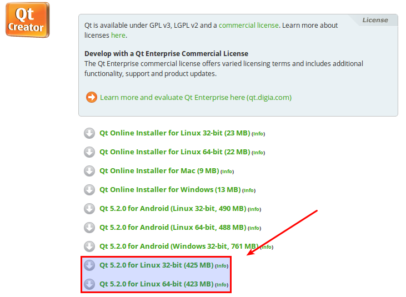The width and height of the screenshot is (406, 297).
Task: Select Qt Online Installer for Linux 64-bit link
Action: [x=175, y=152]
